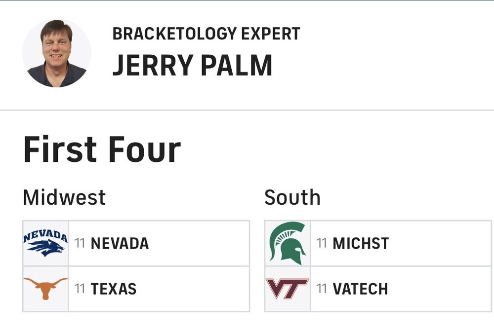Click the BRACKETOLOGY EXPERT label
The image size is (494, 334).
pos(206,34)
